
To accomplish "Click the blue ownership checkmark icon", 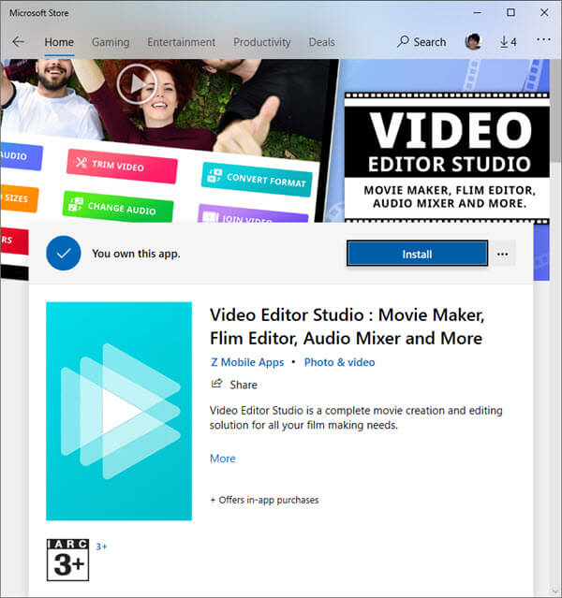I will [x=64, y=254].
